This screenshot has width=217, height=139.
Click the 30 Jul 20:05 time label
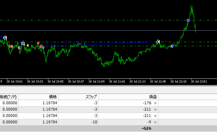click(x=55, y=81)
